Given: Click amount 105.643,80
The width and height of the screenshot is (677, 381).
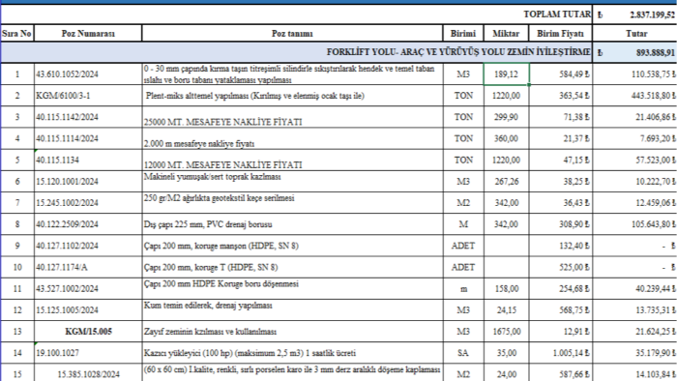Looking at the screenshot, I should [x=634, y=224].
